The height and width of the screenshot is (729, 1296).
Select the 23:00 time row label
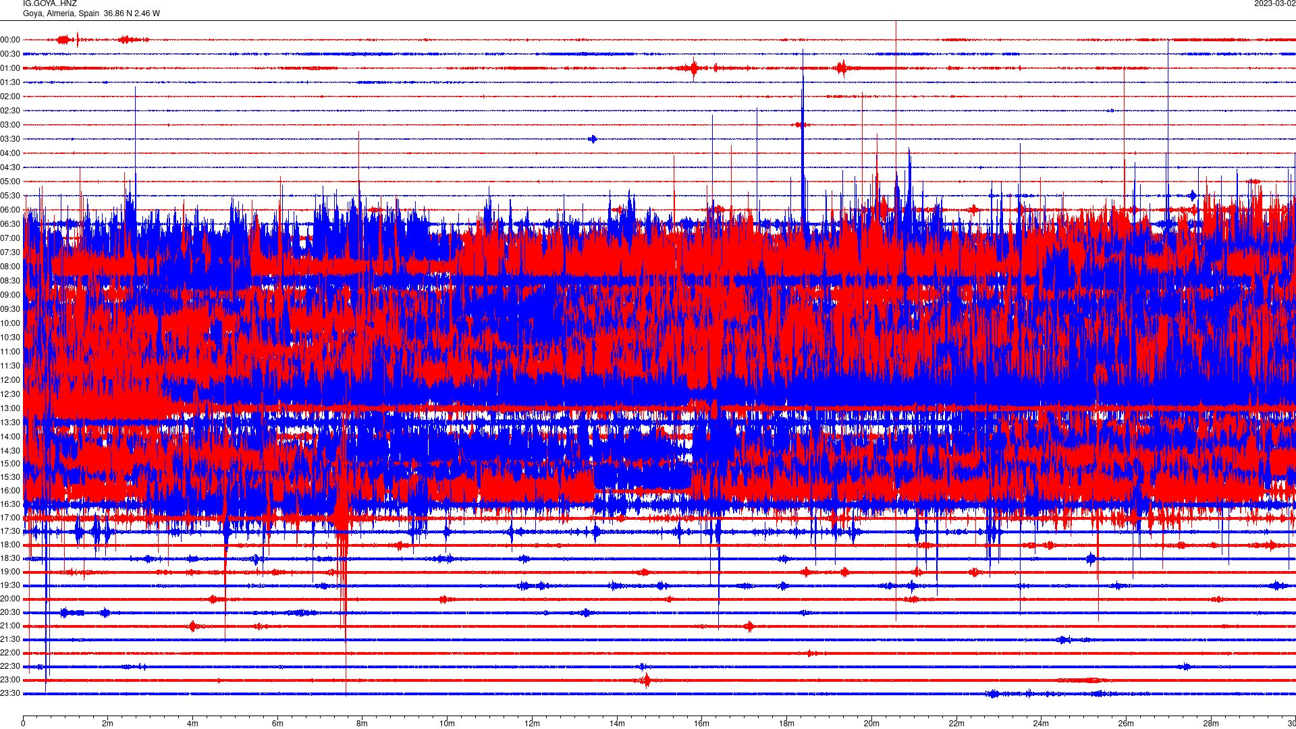(10, 680)
